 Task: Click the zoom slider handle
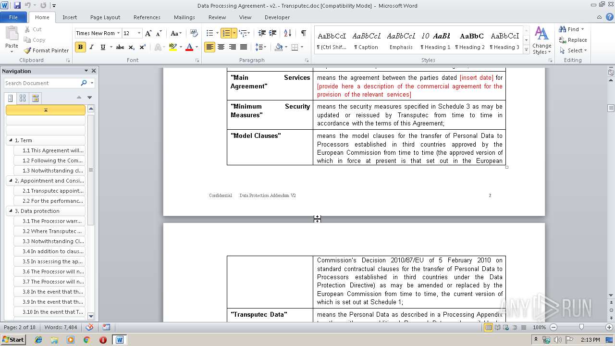tap(581, 327)
